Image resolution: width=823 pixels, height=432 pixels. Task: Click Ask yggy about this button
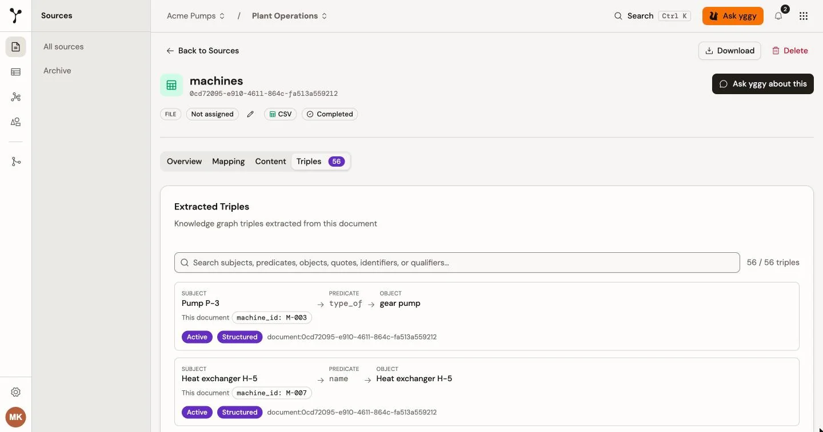pos(762,84)
